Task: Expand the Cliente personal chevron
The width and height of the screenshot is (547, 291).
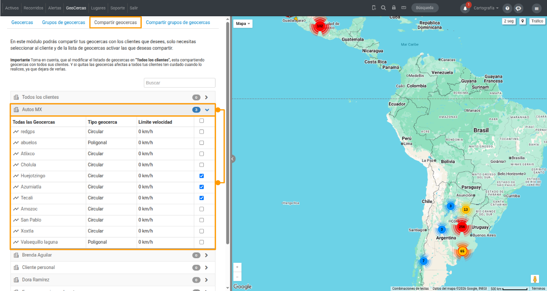Action: click(x=206, y=268)
